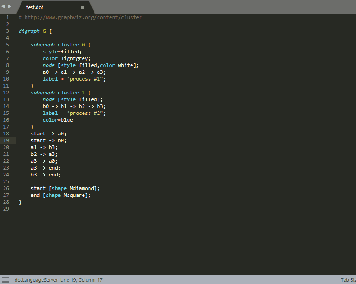Viewport: 356px width, 284px height.
Task: Click the graphviz.org URL in the comment
Action: click(83, 18)
